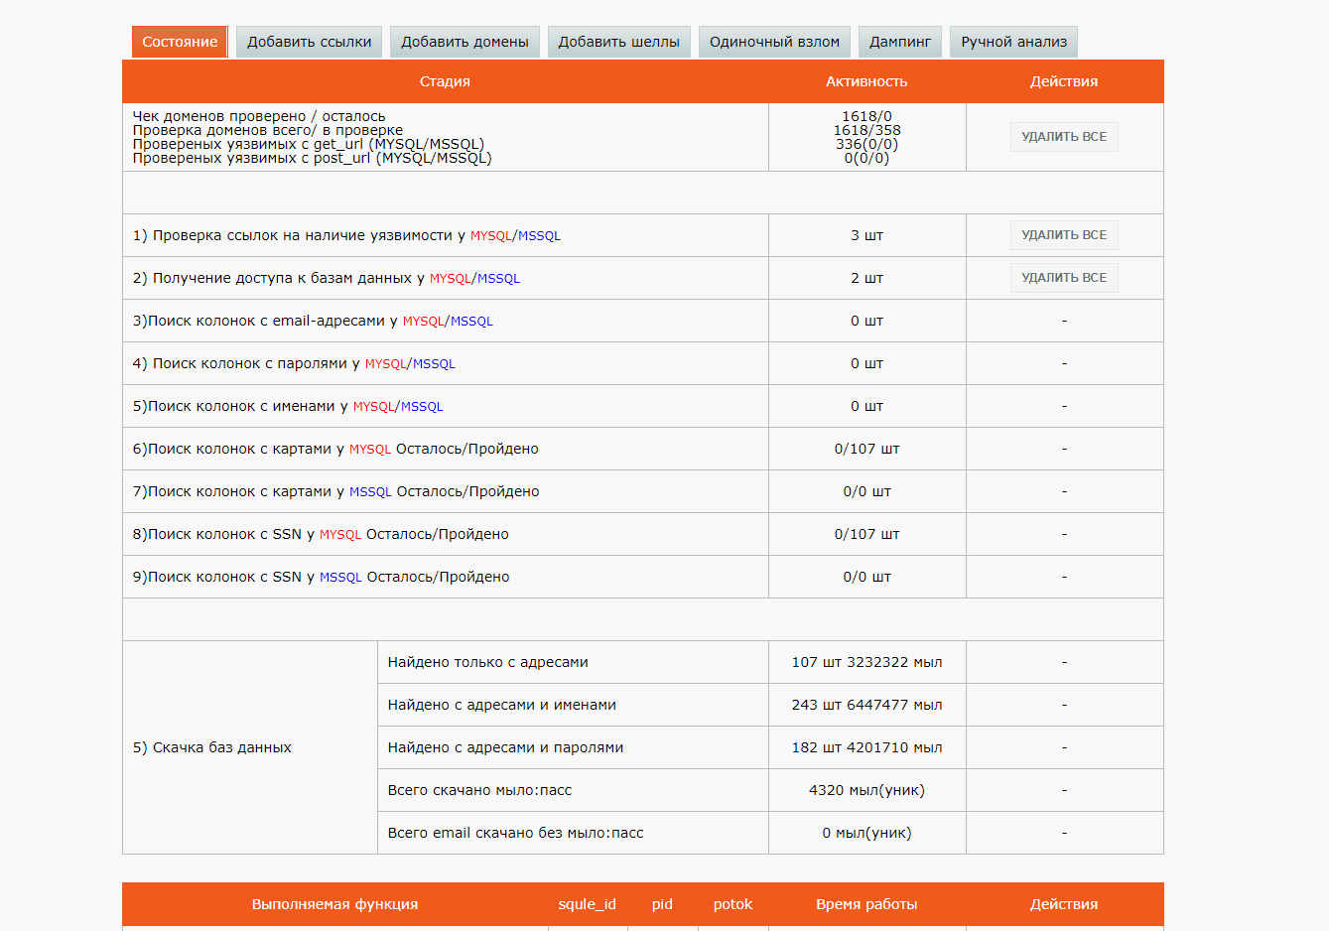Click the "Найдено только с адресами" row label
This screenshot has height=931, width=1329.
tap(488, 662)
